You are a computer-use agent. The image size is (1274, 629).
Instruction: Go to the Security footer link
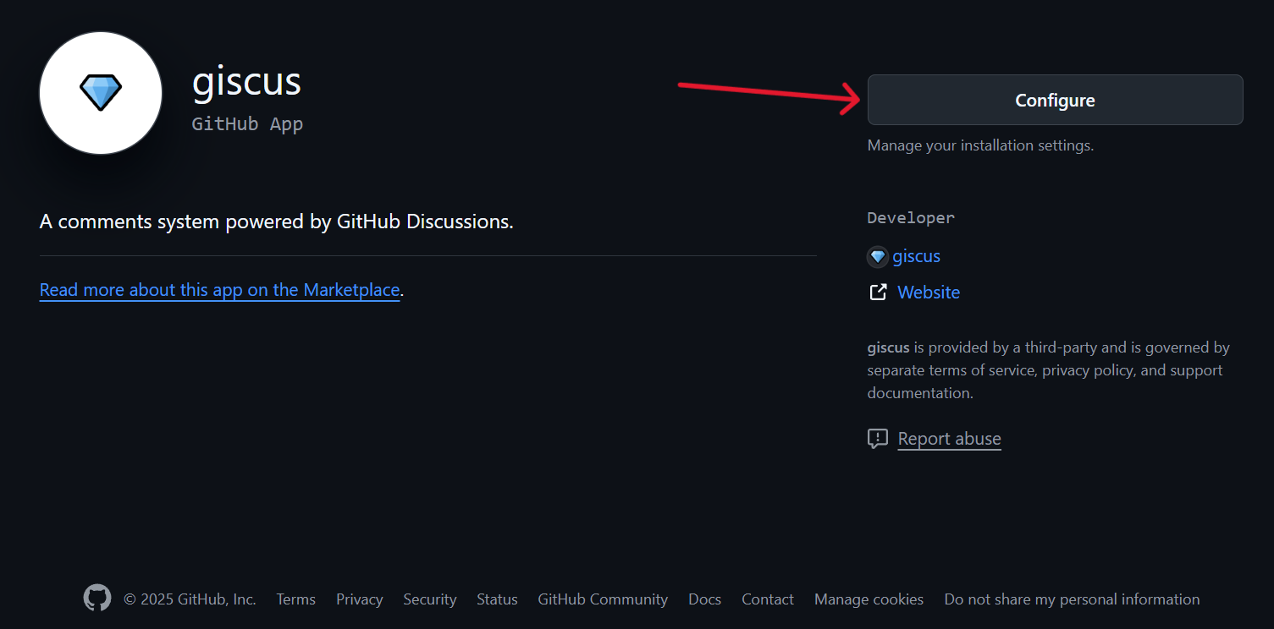pyautogui.click(x=429, y=599)
